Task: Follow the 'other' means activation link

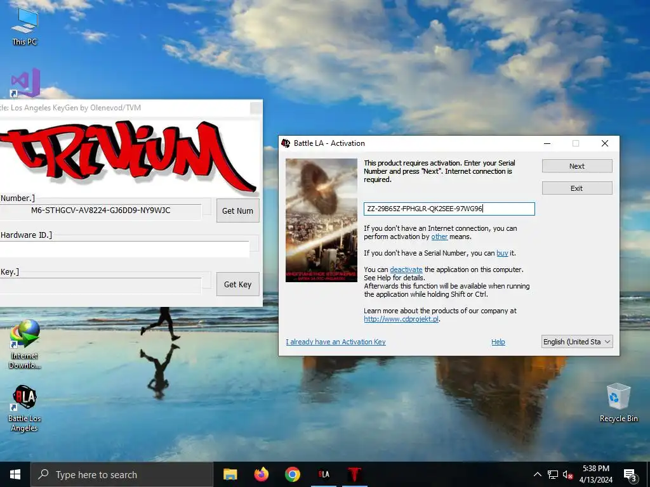Action: pos(439,237)
